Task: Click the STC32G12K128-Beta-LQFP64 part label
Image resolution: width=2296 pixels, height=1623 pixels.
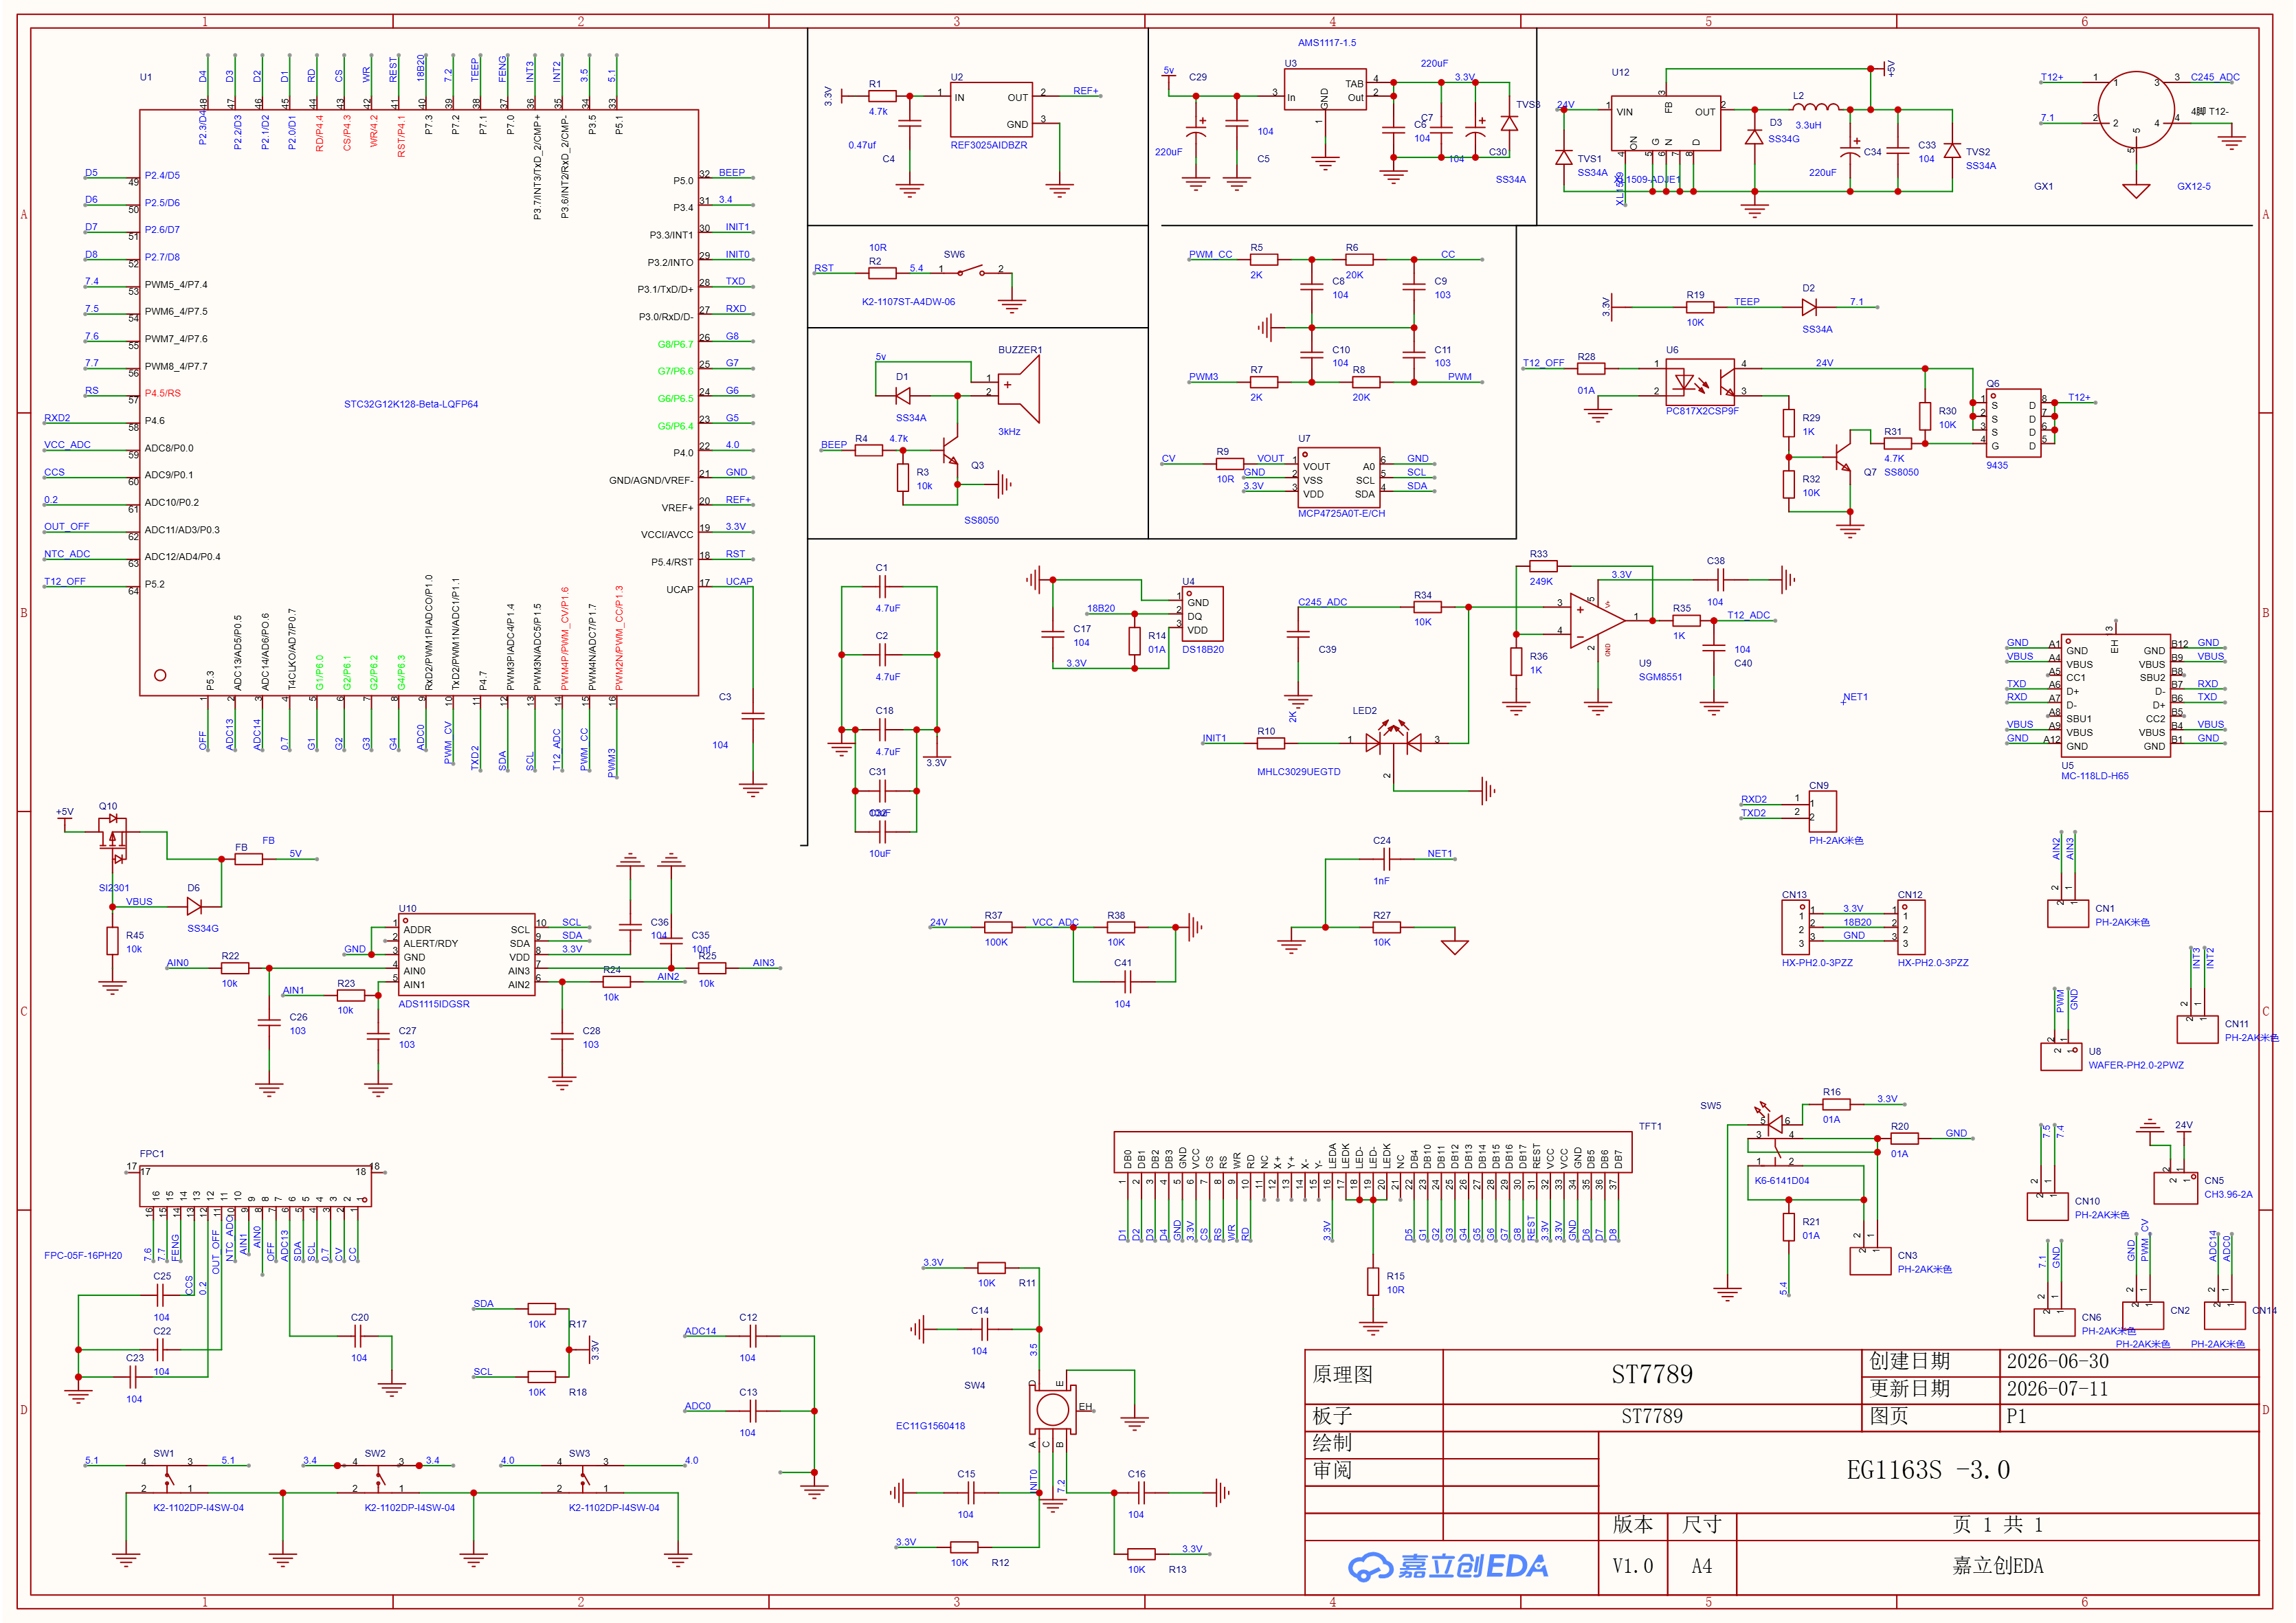Action: [411, 404]
